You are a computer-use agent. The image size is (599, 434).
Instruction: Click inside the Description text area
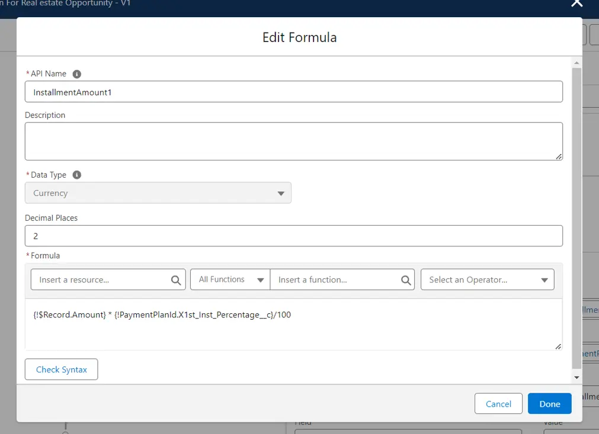[293, 141]
